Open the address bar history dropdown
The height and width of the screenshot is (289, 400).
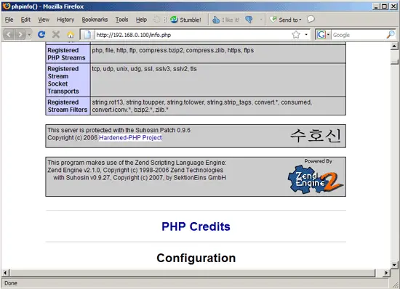pyautogui.click(x=306, y=35)
